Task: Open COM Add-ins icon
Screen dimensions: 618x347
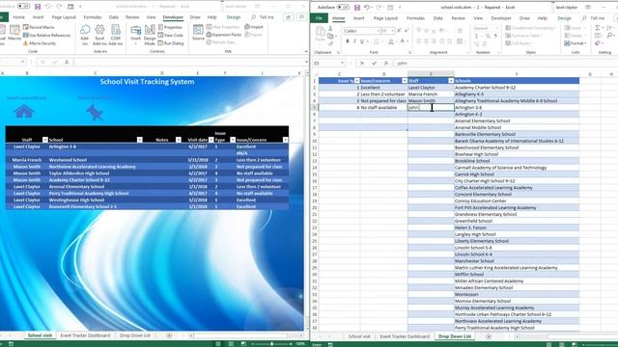Action: 116,35
